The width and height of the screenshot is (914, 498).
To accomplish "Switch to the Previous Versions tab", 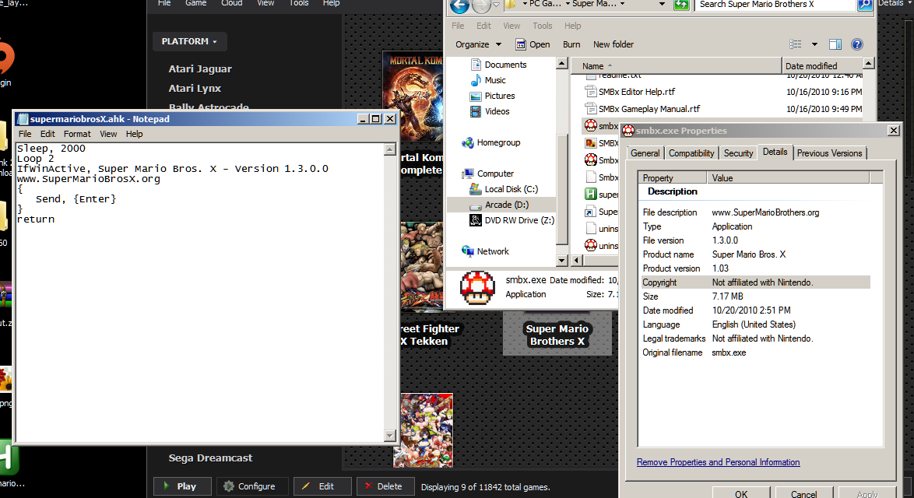I will tap(829, 153).
